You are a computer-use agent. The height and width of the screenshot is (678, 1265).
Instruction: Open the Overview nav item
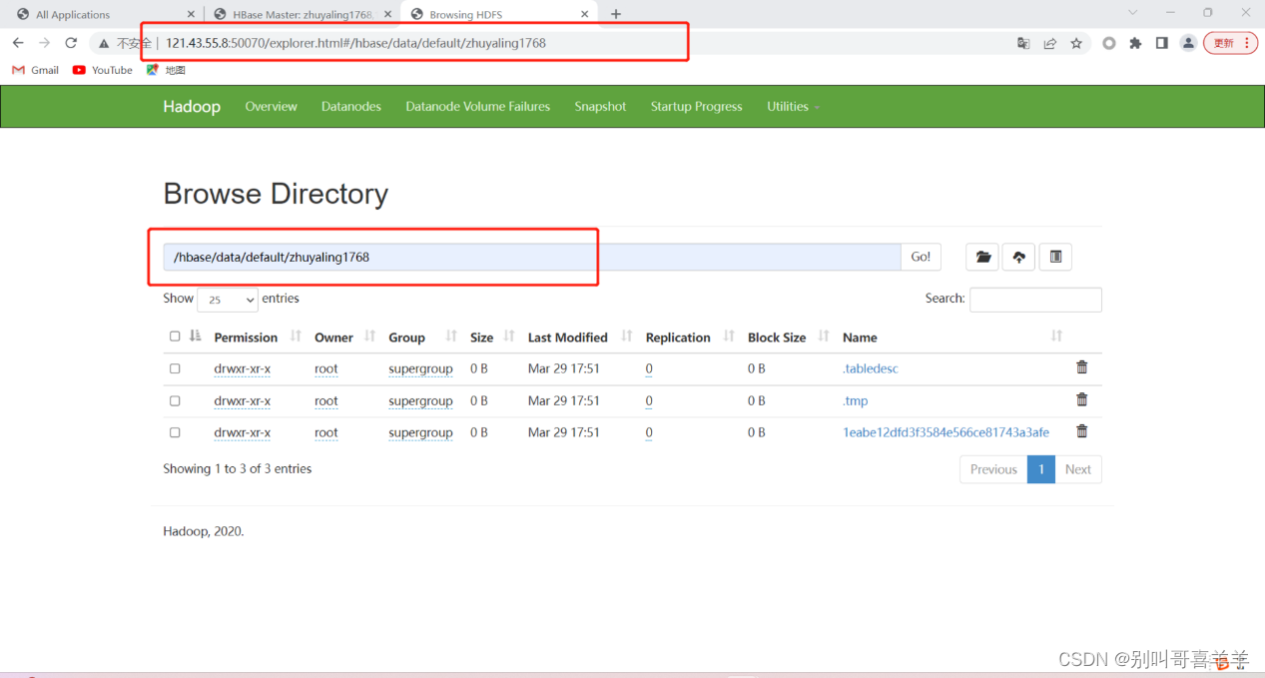pos(272,107)
